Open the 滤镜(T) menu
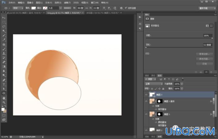The image size is (218, 139). (x=67, y=3)
